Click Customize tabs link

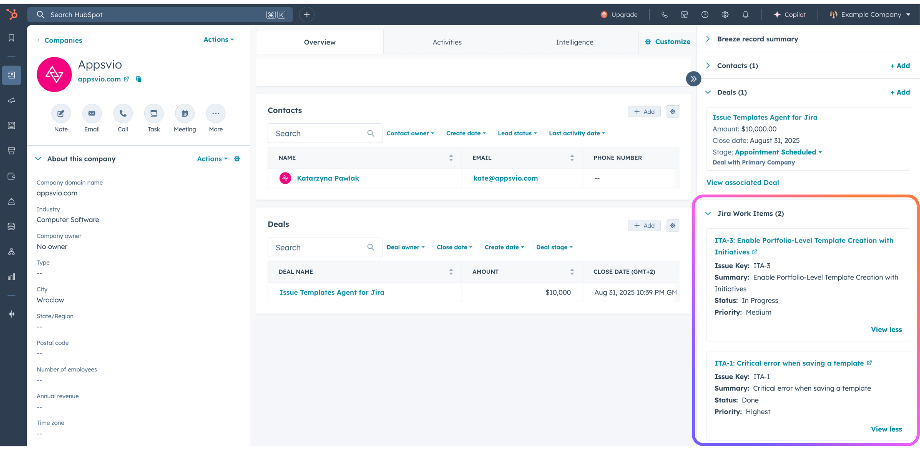(x=668, y=42)
